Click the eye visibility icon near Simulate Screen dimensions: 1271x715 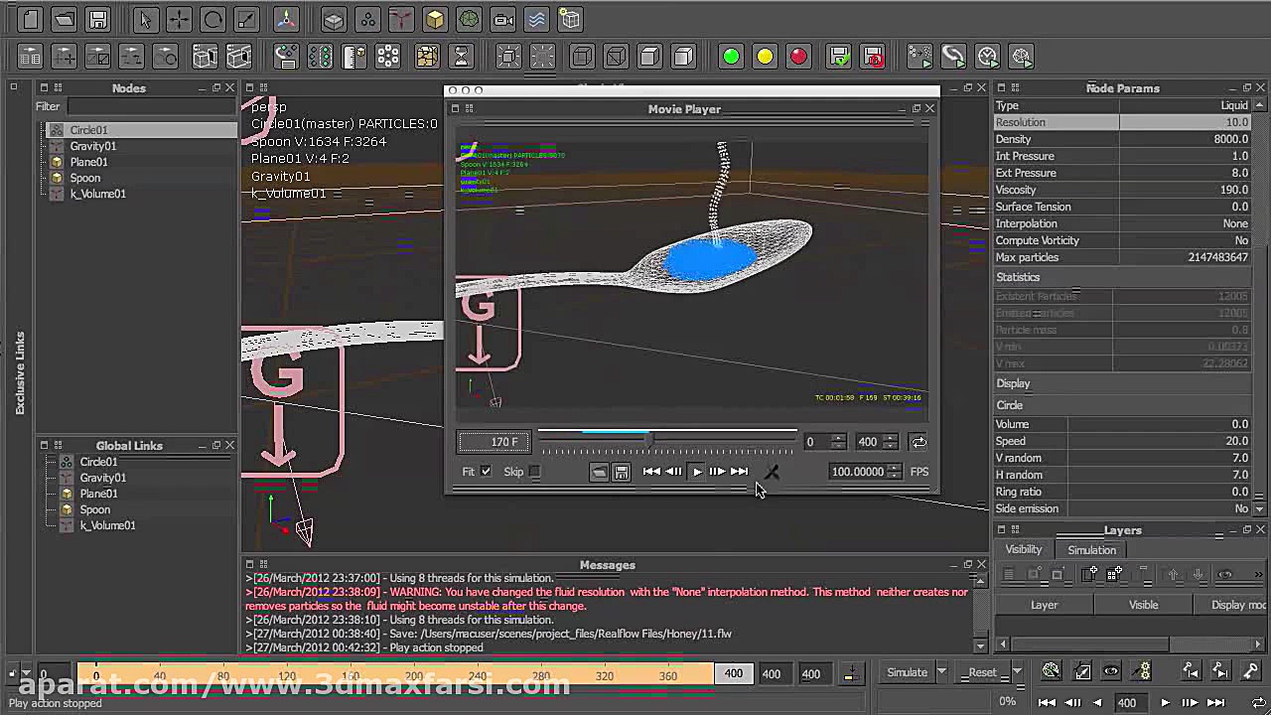[x=1111, y=669]
